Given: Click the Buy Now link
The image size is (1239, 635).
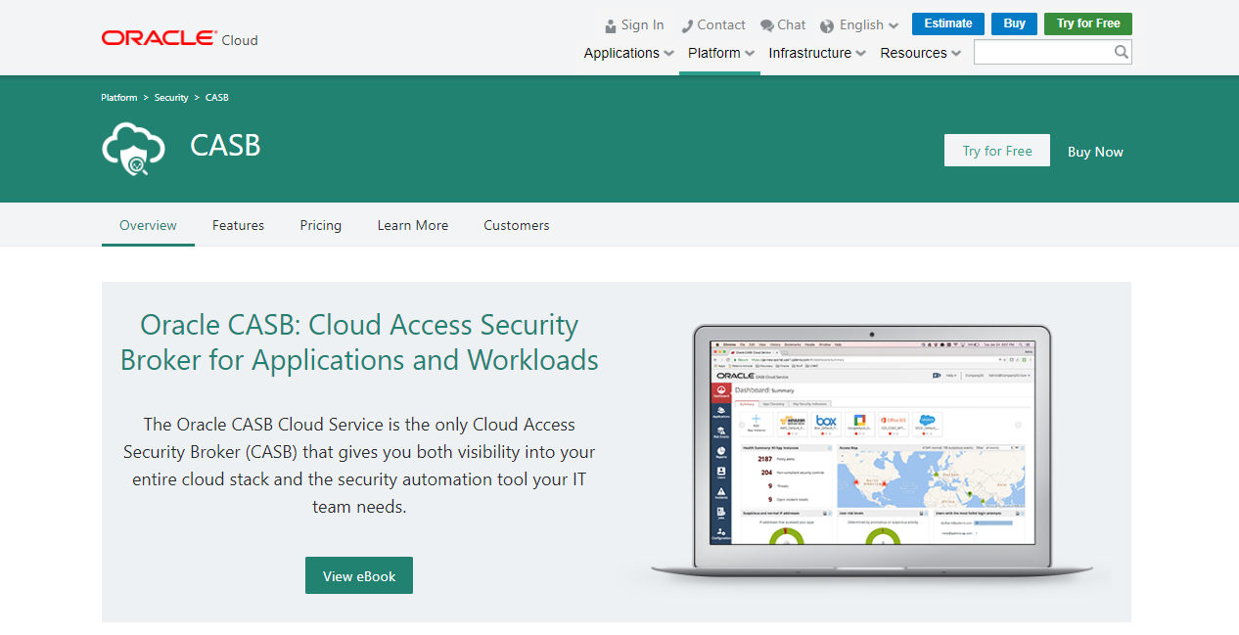Looking at the screenshot, I should tap(1095, 152).
